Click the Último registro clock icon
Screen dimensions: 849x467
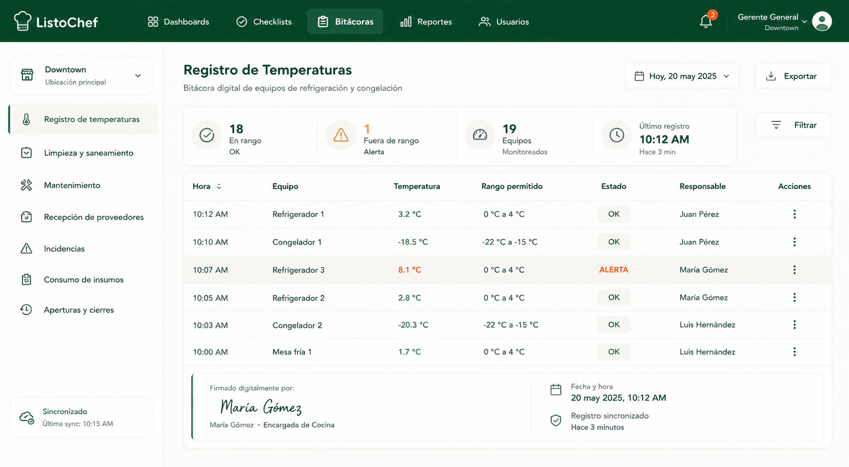tap(617, 135)
